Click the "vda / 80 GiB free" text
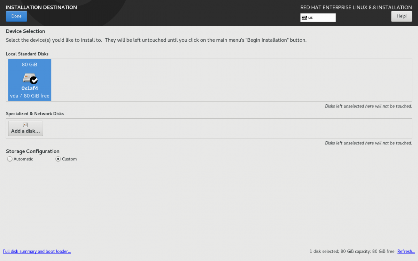The image size is (418, 261). point(30,96)
